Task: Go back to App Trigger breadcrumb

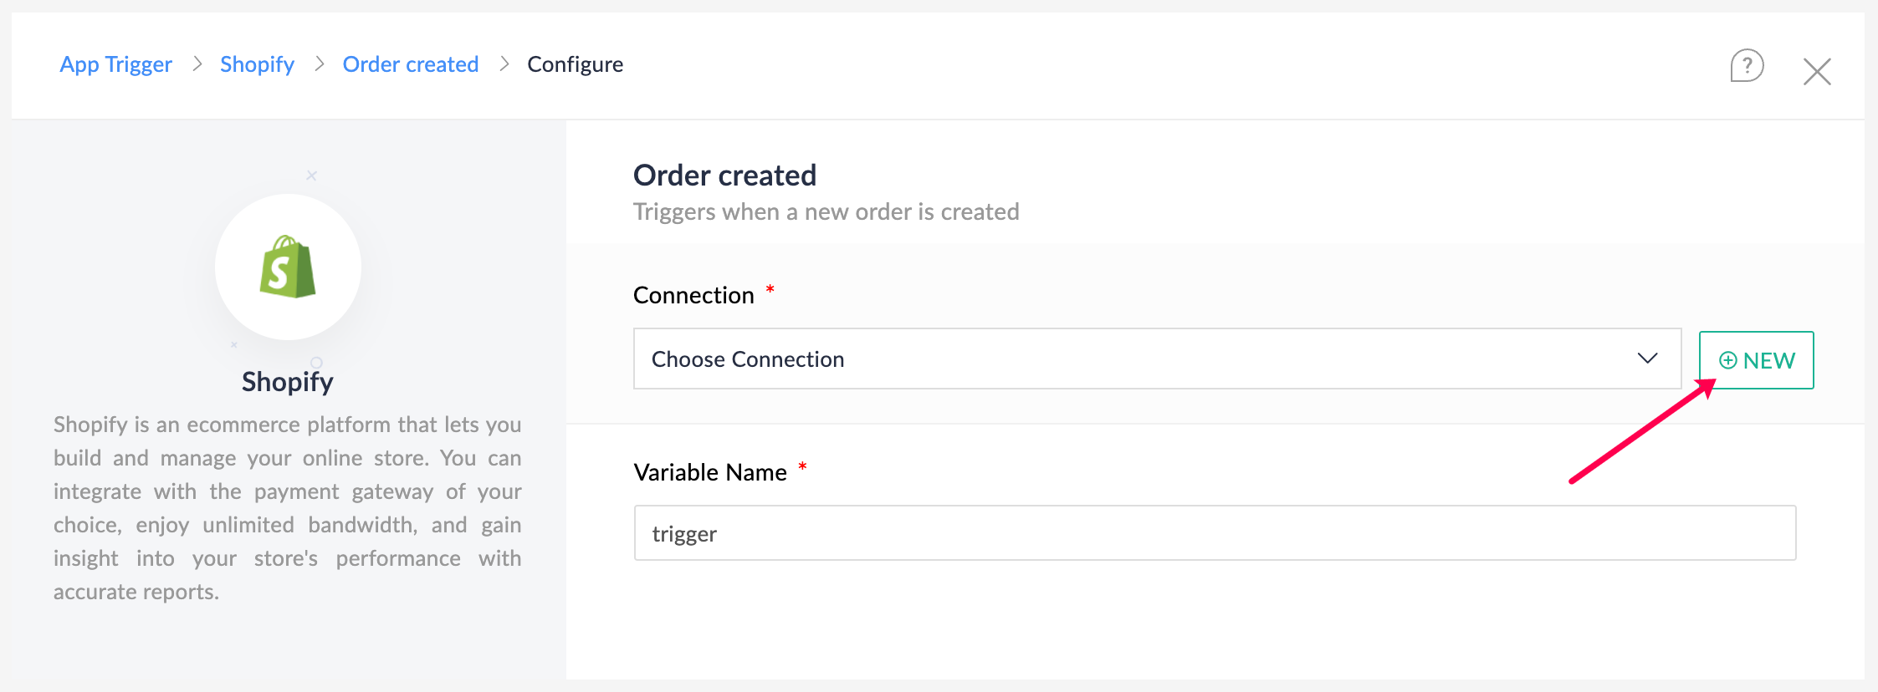Action: coord(116,64)
